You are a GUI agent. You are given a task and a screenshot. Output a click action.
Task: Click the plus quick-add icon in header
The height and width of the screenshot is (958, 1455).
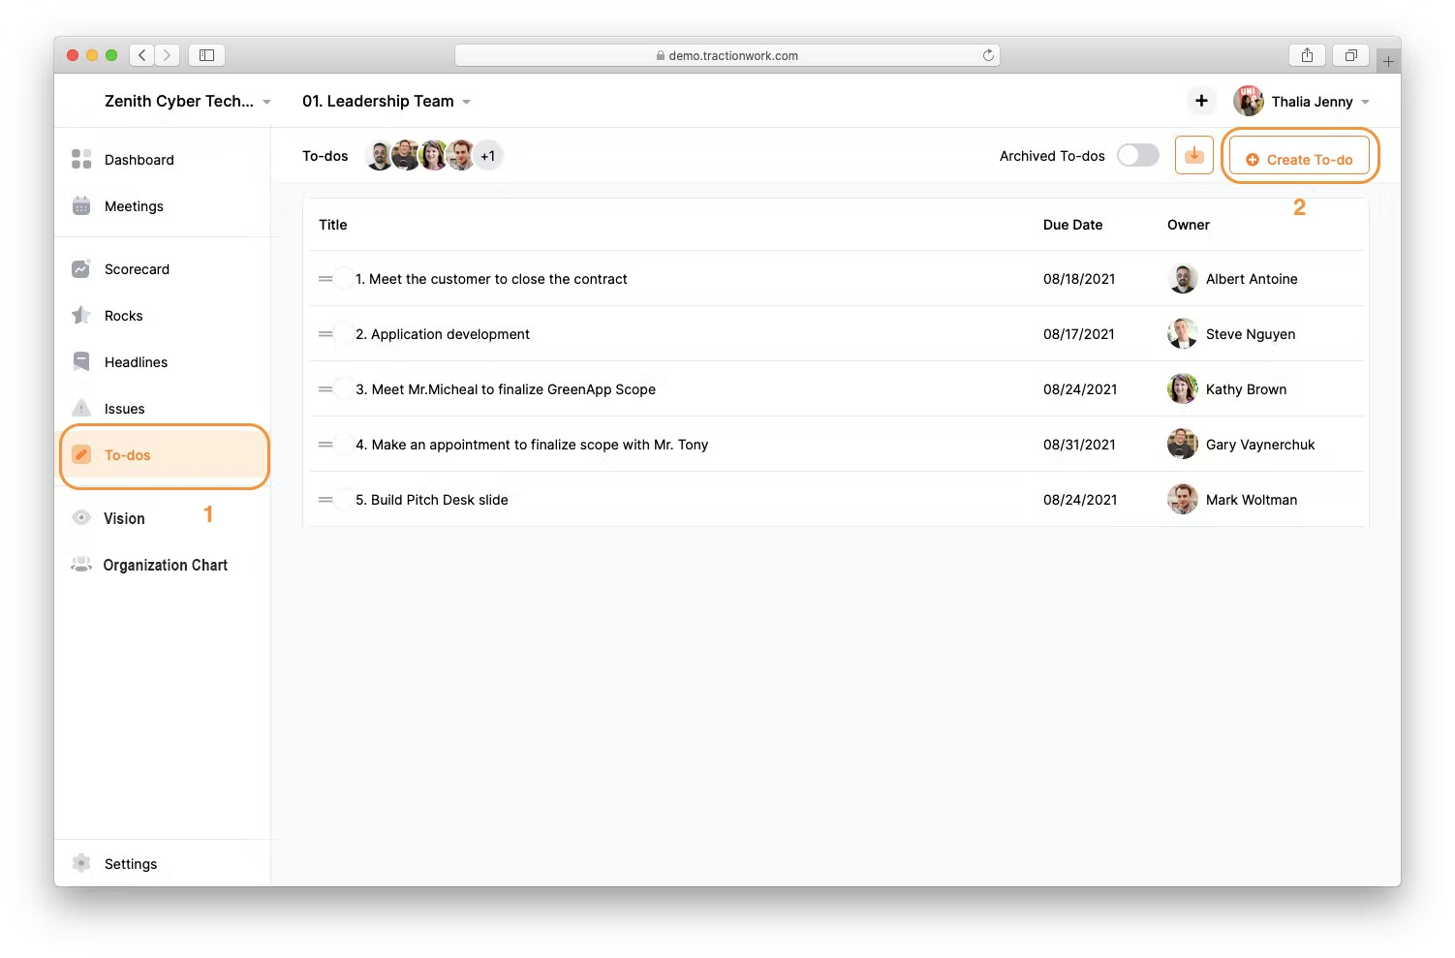pos(1201,101)
